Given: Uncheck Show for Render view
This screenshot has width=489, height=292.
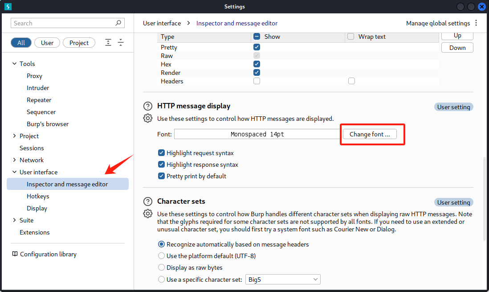Looking at the screenshot, I should click(x=257, y=73).
